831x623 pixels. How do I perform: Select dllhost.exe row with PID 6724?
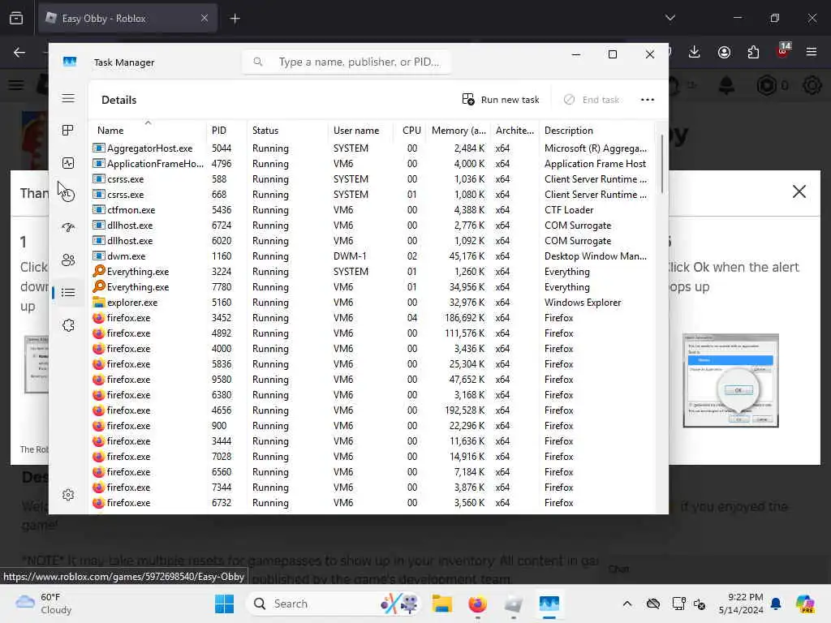pos(373,226)
